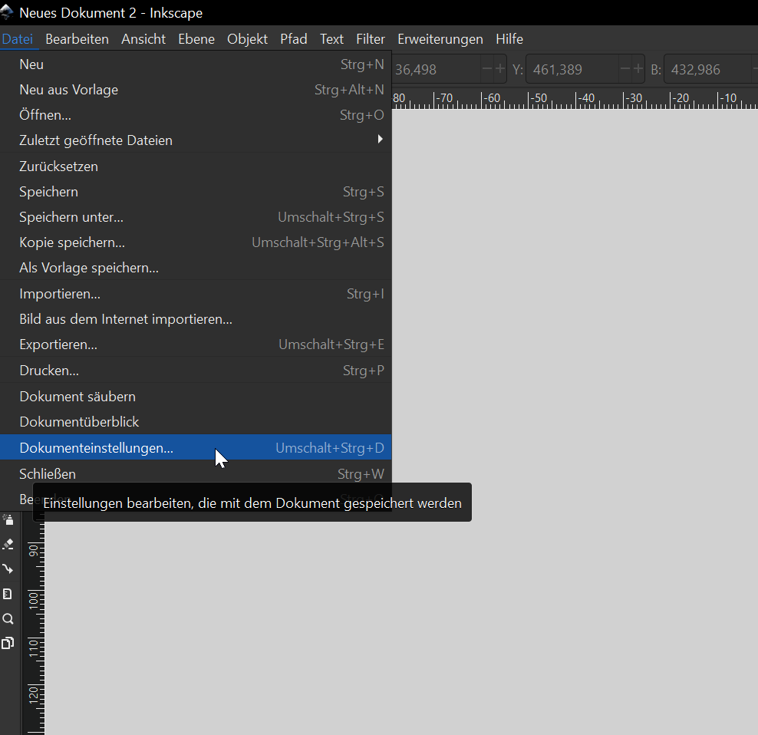The height and width of the screenshot is (735, 758).
Task: Open the Pfad menu
Action: [293, 39]
